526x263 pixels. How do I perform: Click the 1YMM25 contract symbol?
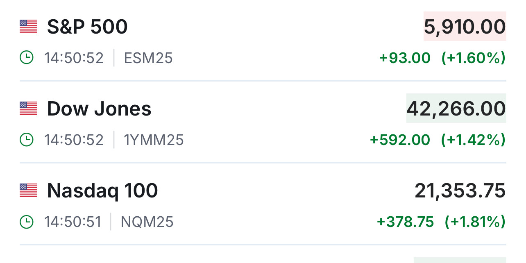point(154,140)
